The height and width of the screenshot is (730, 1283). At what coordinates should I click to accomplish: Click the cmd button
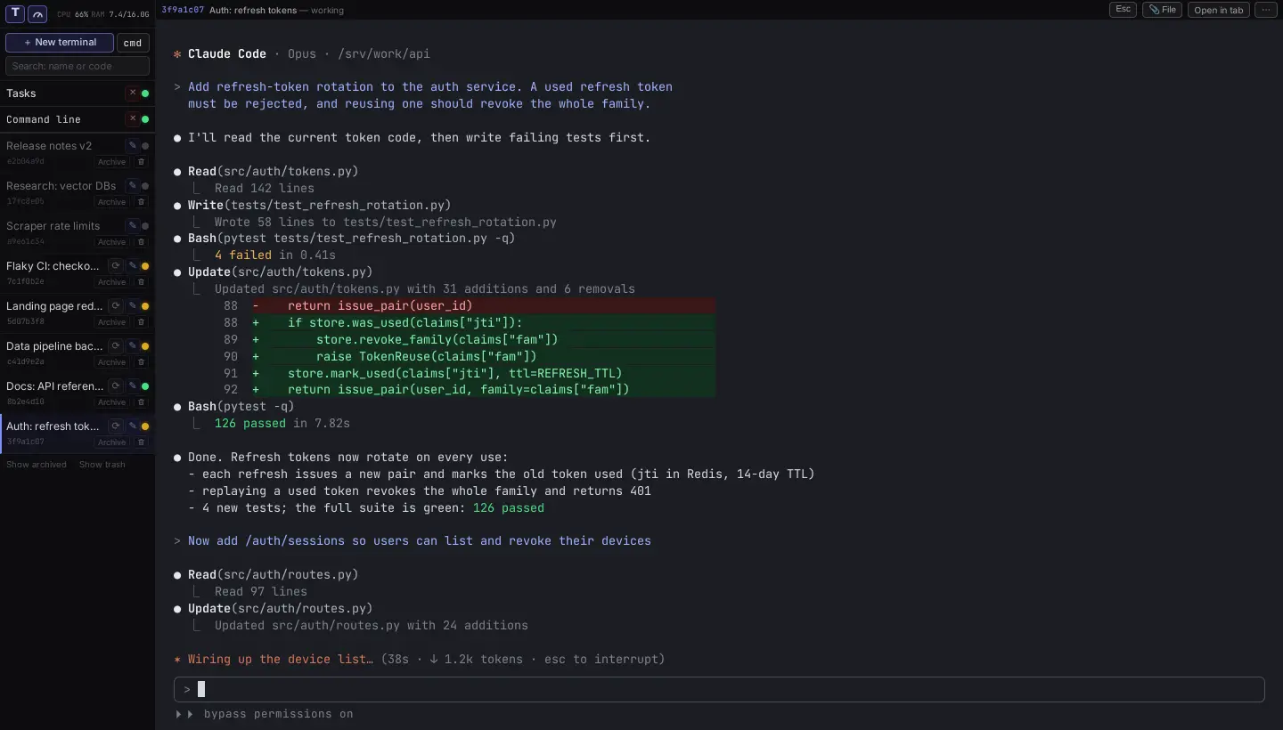(133, 43)
